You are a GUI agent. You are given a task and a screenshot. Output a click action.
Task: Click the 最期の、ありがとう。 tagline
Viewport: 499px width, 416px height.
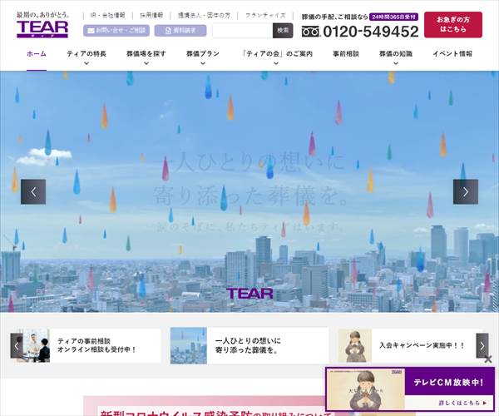[43, 15]
